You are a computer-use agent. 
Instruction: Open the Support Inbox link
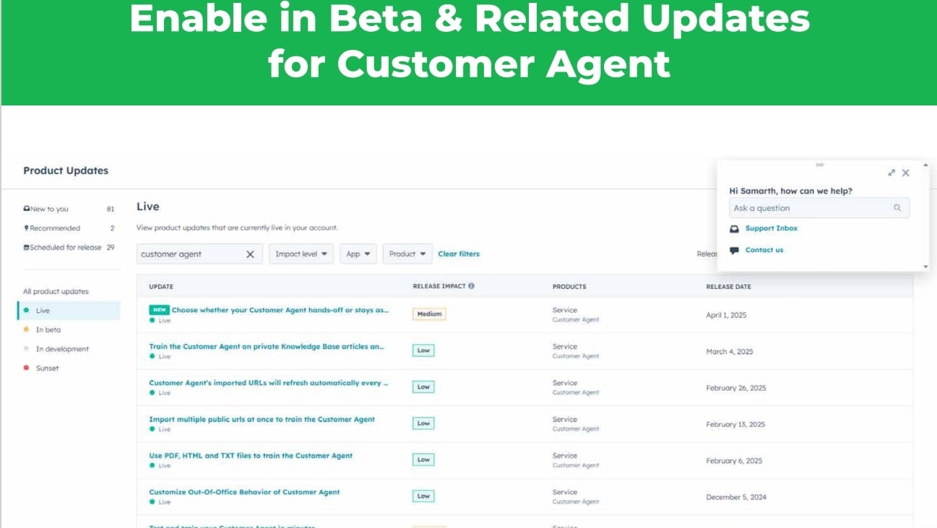pos(772,228)
